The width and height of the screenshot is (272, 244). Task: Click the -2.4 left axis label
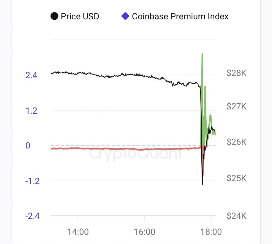pos(32,216)
